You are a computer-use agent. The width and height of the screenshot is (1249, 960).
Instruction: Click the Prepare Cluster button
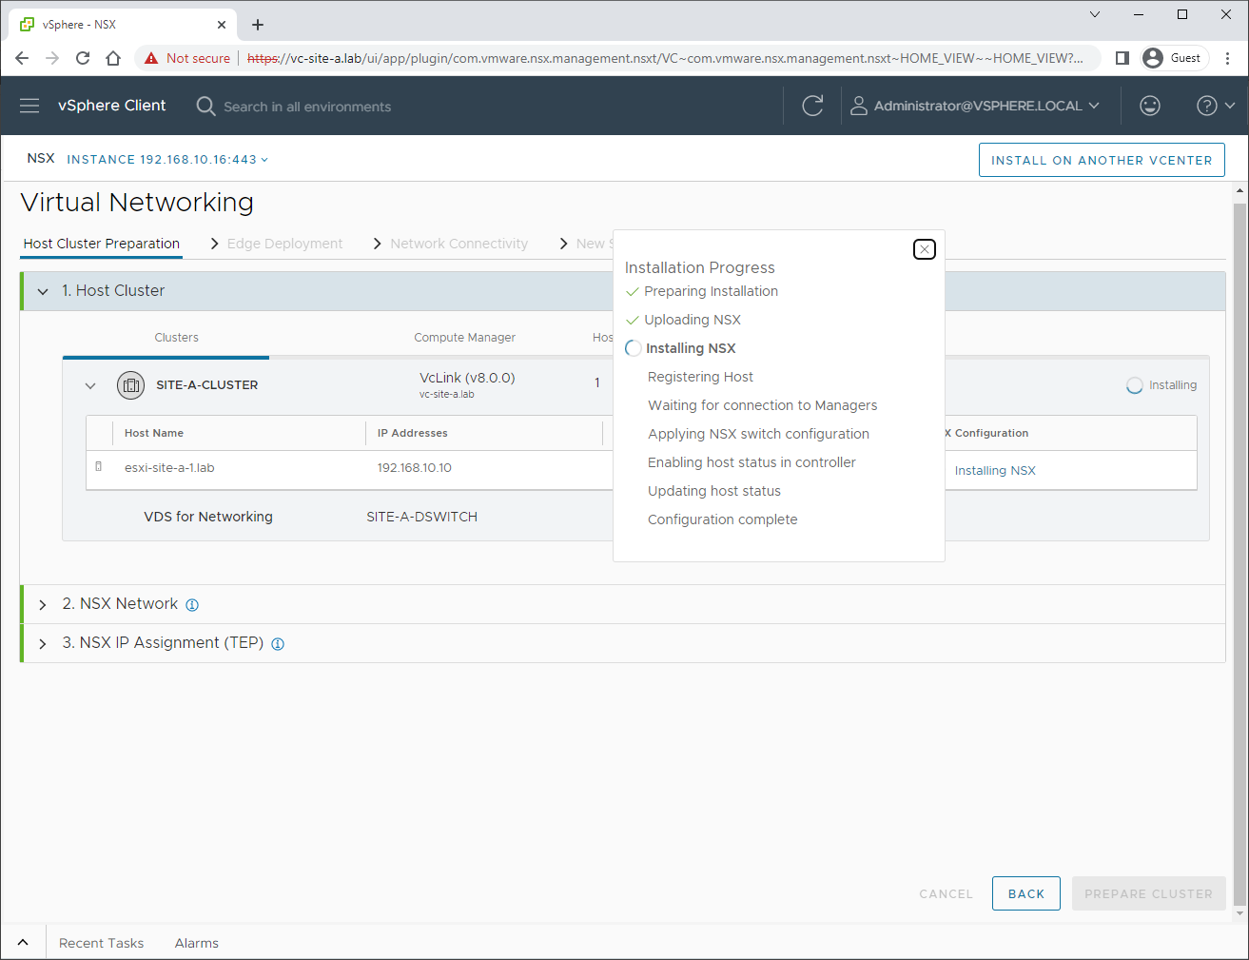click(x=1148, y=893)
